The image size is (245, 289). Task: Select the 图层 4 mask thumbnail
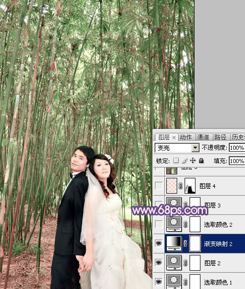pyautogui.click(x=190, y=186)
